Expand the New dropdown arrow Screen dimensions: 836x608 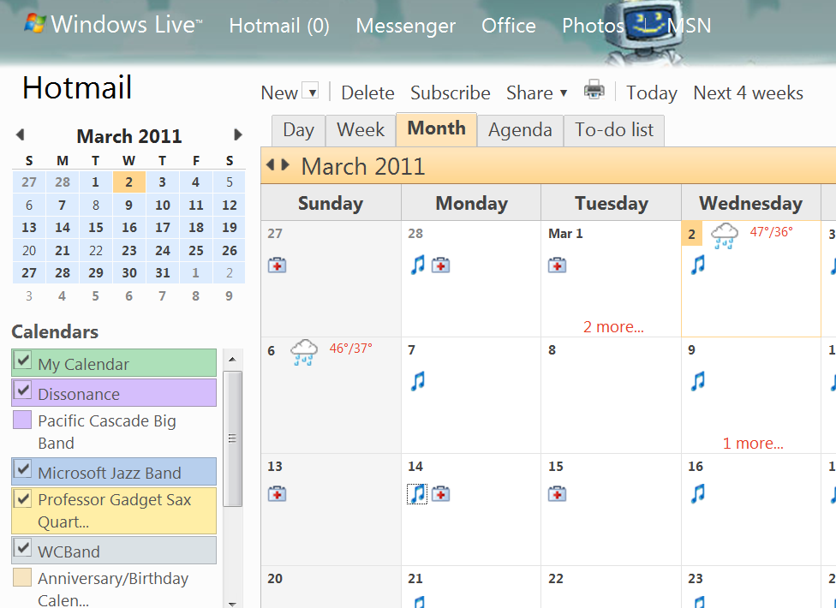tap(311, 92)
